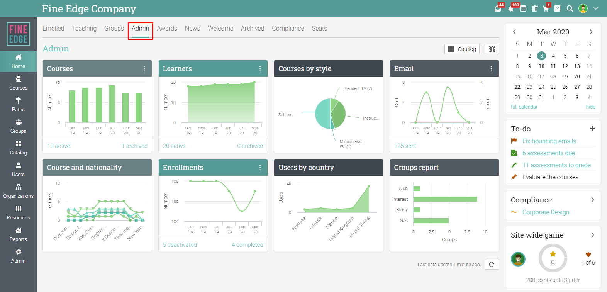Open the shopping cart icon
607x292 pixels.
click(546, 8)
